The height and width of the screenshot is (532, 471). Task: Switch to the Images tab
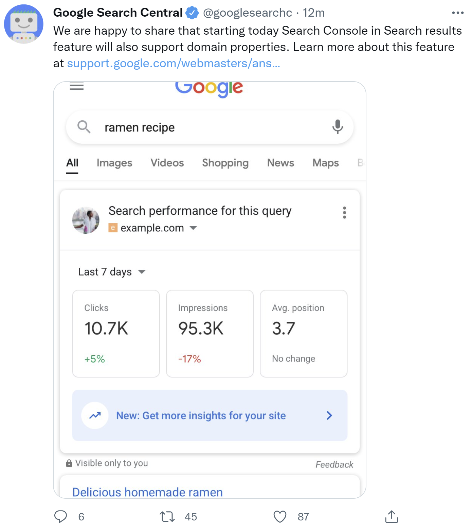click(x=114, y=163)
